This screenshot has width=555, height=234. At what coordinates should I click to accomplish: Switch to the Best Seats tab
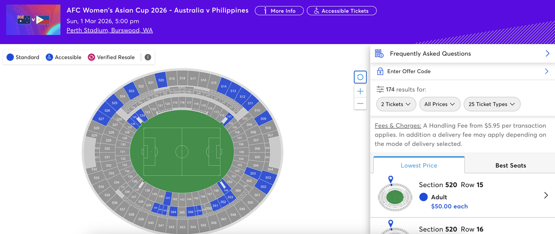coord(510,165)
